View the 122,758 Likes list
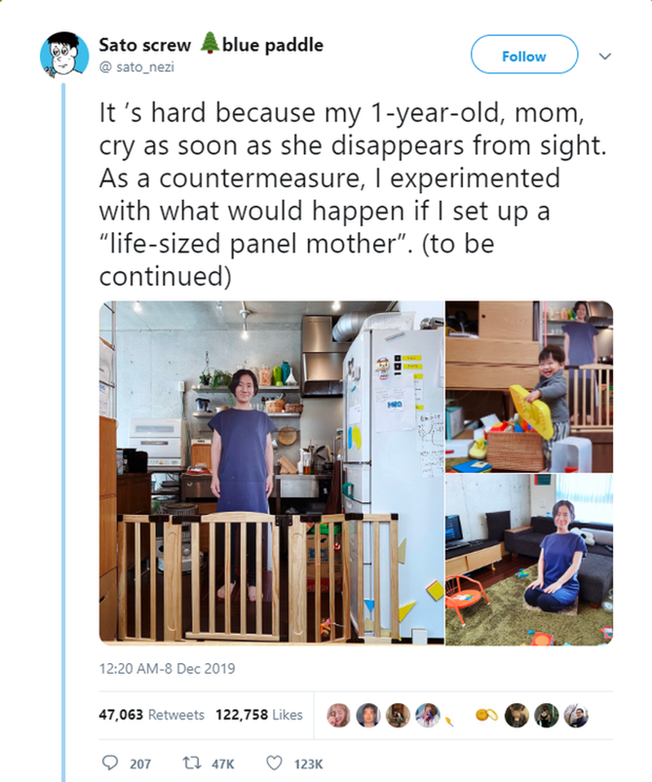Viewport: 652px width, 782px height. pos(258,714)
